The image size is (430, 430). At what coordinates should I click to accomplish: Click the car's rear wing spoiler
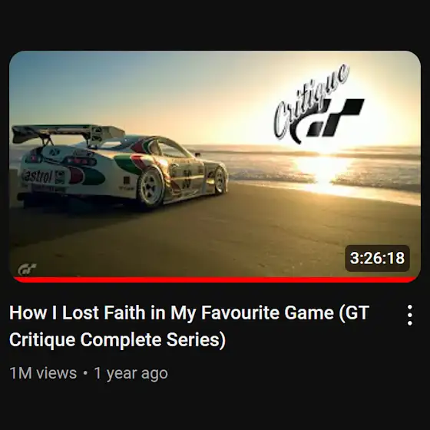click(x=68, y=134)
